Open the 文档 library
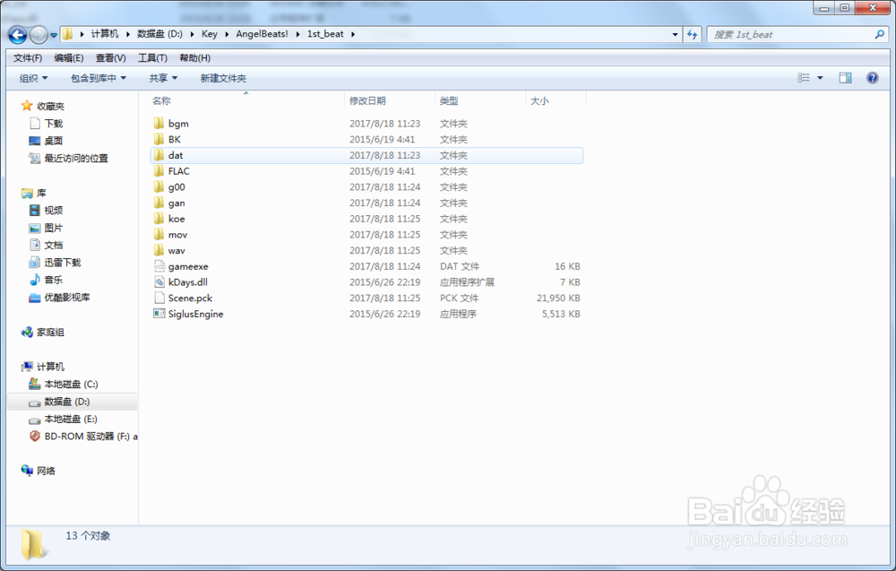The height and width of the screenshot is (571, 896). tap(46, 246)
